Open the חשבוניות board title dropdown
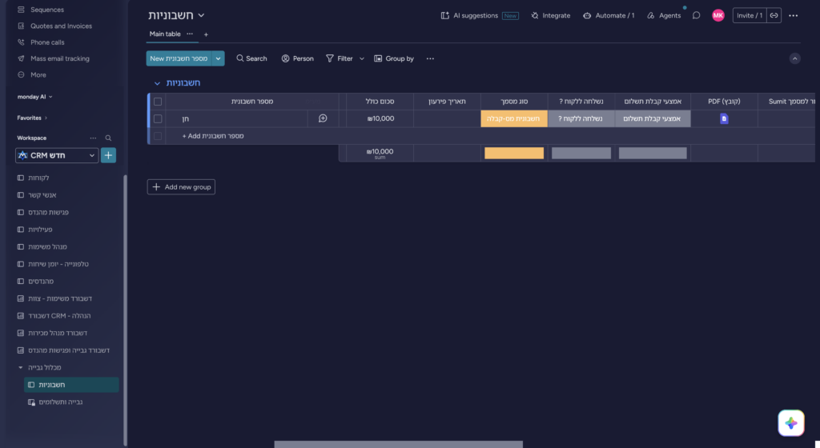The height and width of the screenshot is (448, 820). (201, 15)
